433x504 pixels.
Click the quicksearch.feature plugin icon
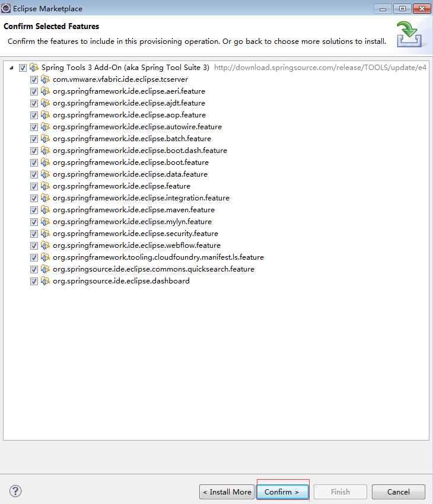45,269
